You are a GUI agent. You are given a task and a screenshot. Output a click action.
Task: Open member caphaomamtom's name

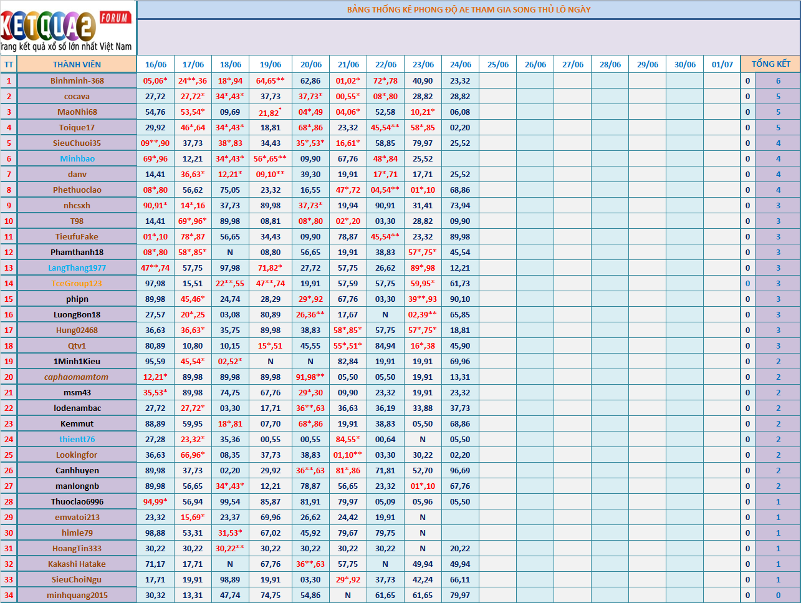77,377
